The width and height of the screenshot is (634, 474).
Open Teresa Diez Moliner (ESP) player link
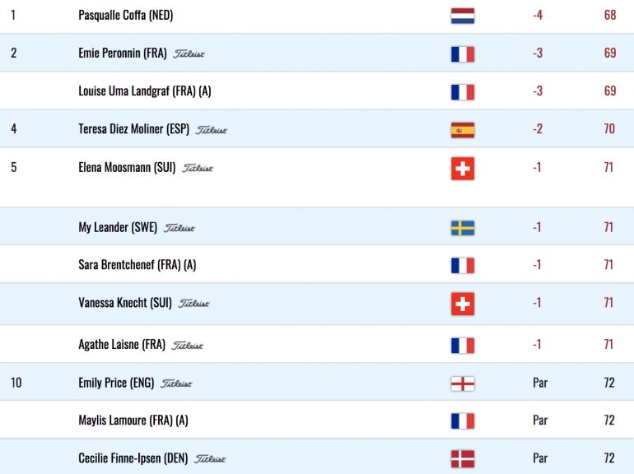[134, 129]
